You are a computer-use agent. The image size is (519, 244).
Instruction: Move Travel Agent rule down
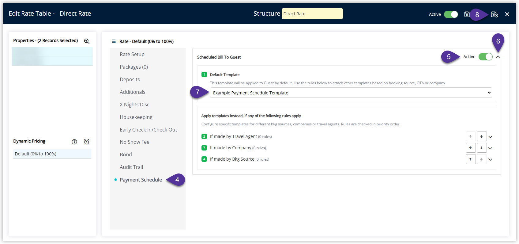[482, 136]
